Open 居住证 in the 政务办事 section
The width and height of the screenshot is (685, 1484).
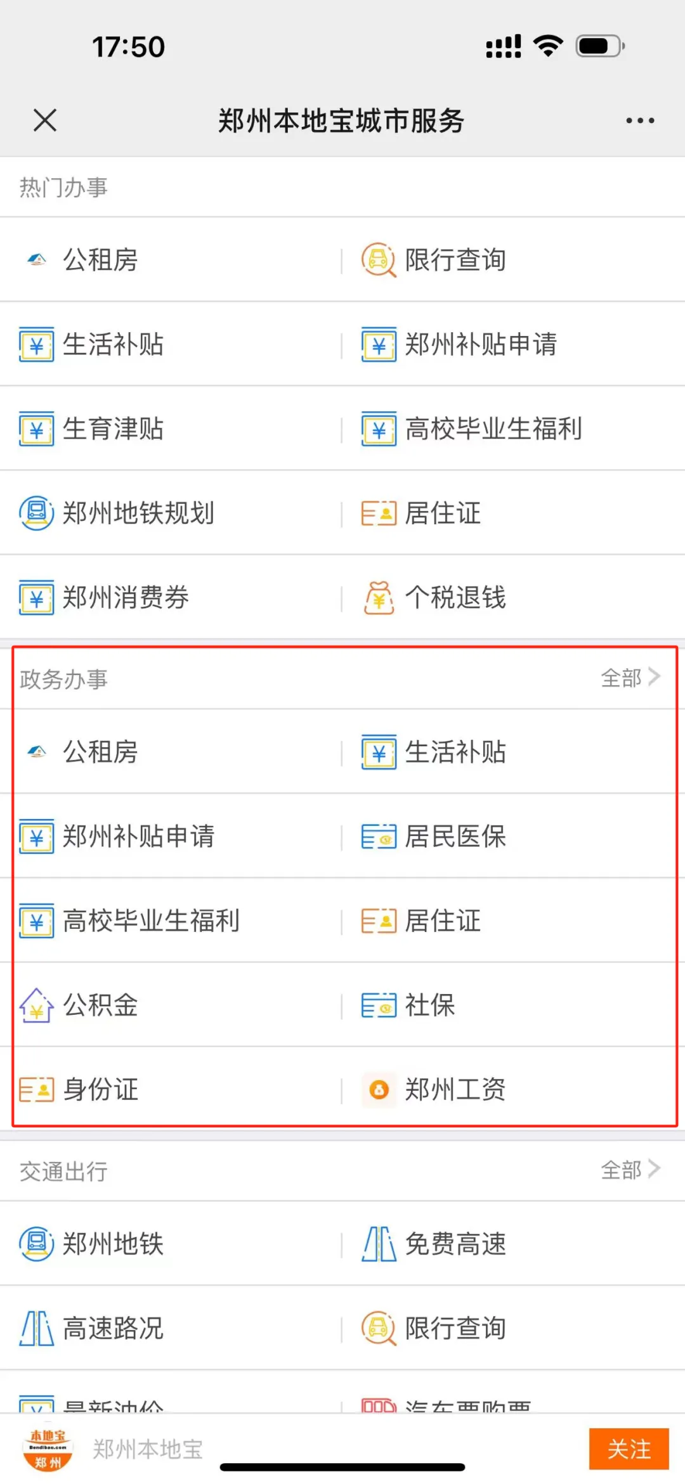(443, 921)
